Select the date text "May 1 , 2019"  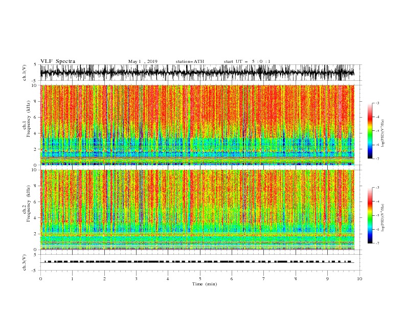tap(143, 61)
